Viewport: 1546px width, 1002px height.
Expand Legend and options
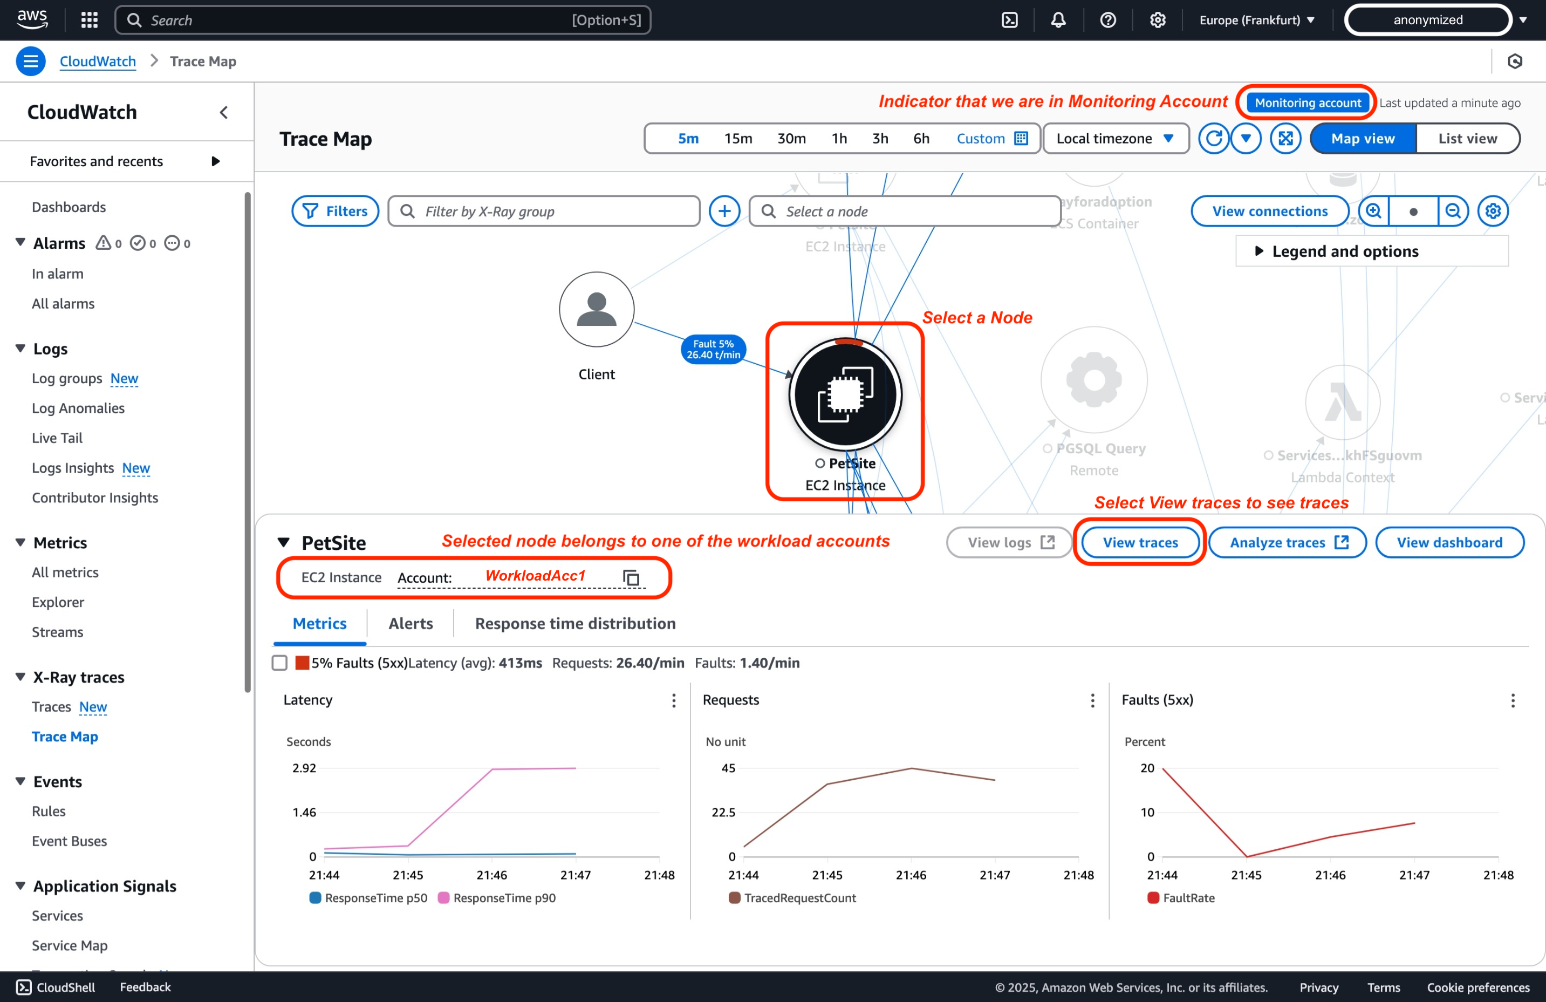coord(1371,251)
